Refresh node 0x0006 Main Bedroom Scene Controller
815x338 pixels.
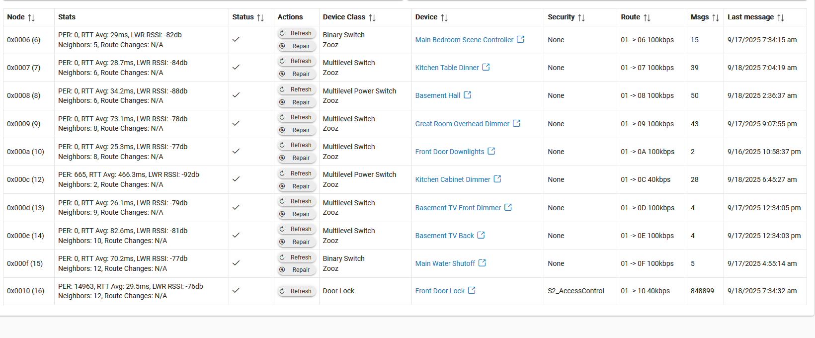[296, 33]
